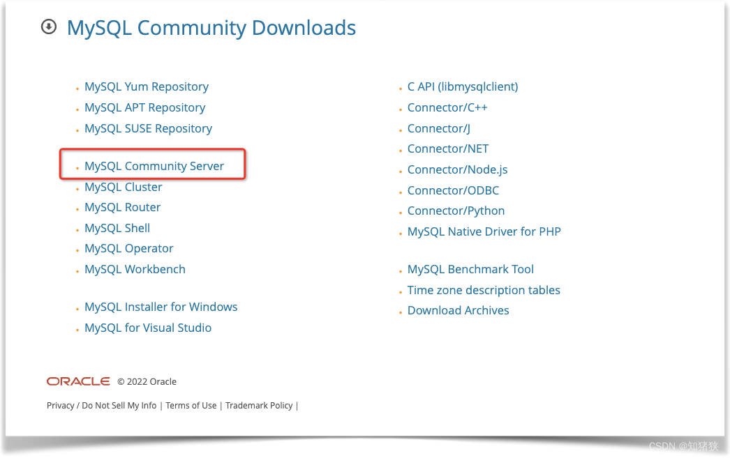Open Connector/NET link
This screenshot has height=458, width=730.
[x=448, y=148]
